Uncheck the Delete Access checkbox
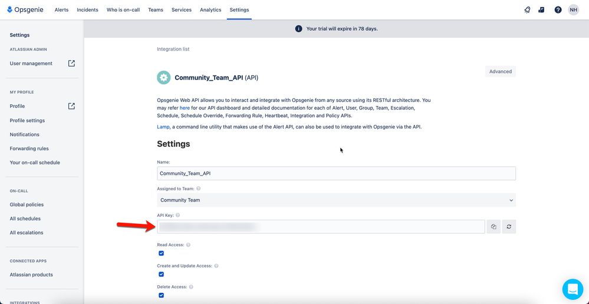The width and height of the screenshot is (589, 304). point(161,295)
